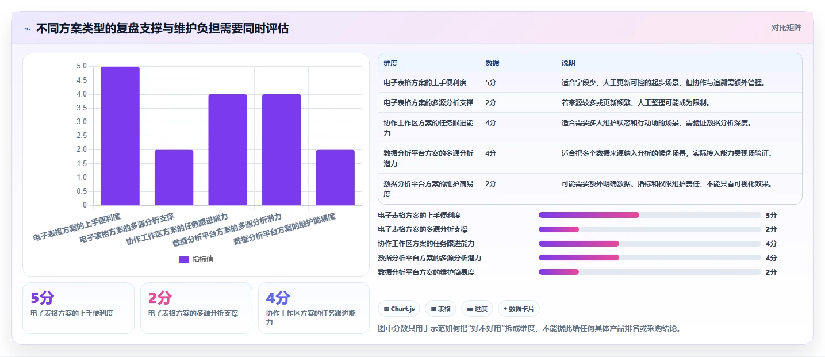Open the pink 2分 stat card
The width and height of the screenshot is (825, 357).
pos(196,308)
